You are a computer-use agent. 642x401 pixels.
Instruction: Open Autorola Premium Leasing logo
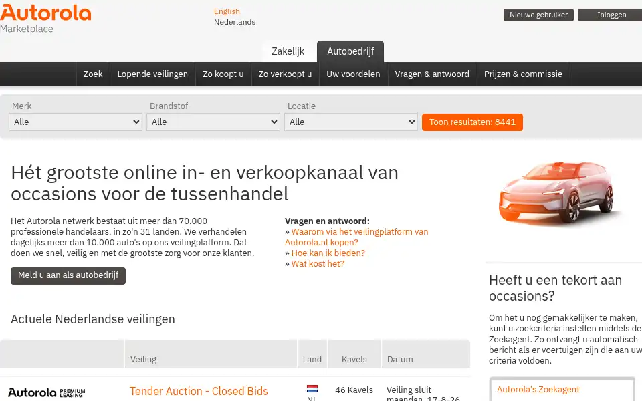(x=47, y=393)
